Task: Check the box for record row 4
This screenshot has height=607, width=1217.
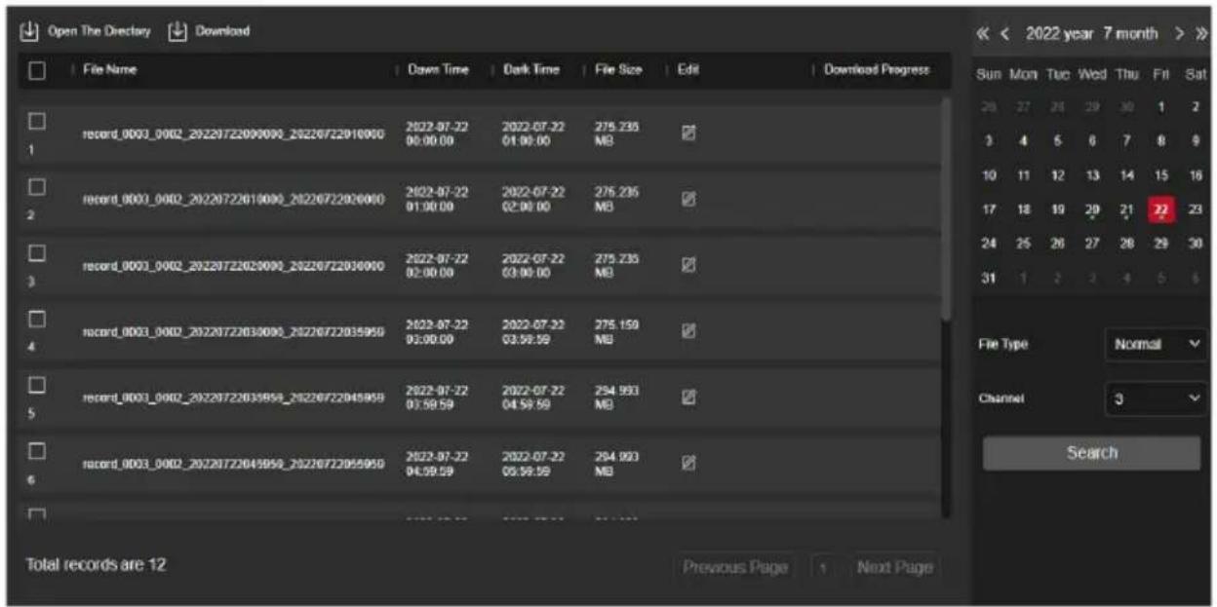Action: [x=36, y=319]
